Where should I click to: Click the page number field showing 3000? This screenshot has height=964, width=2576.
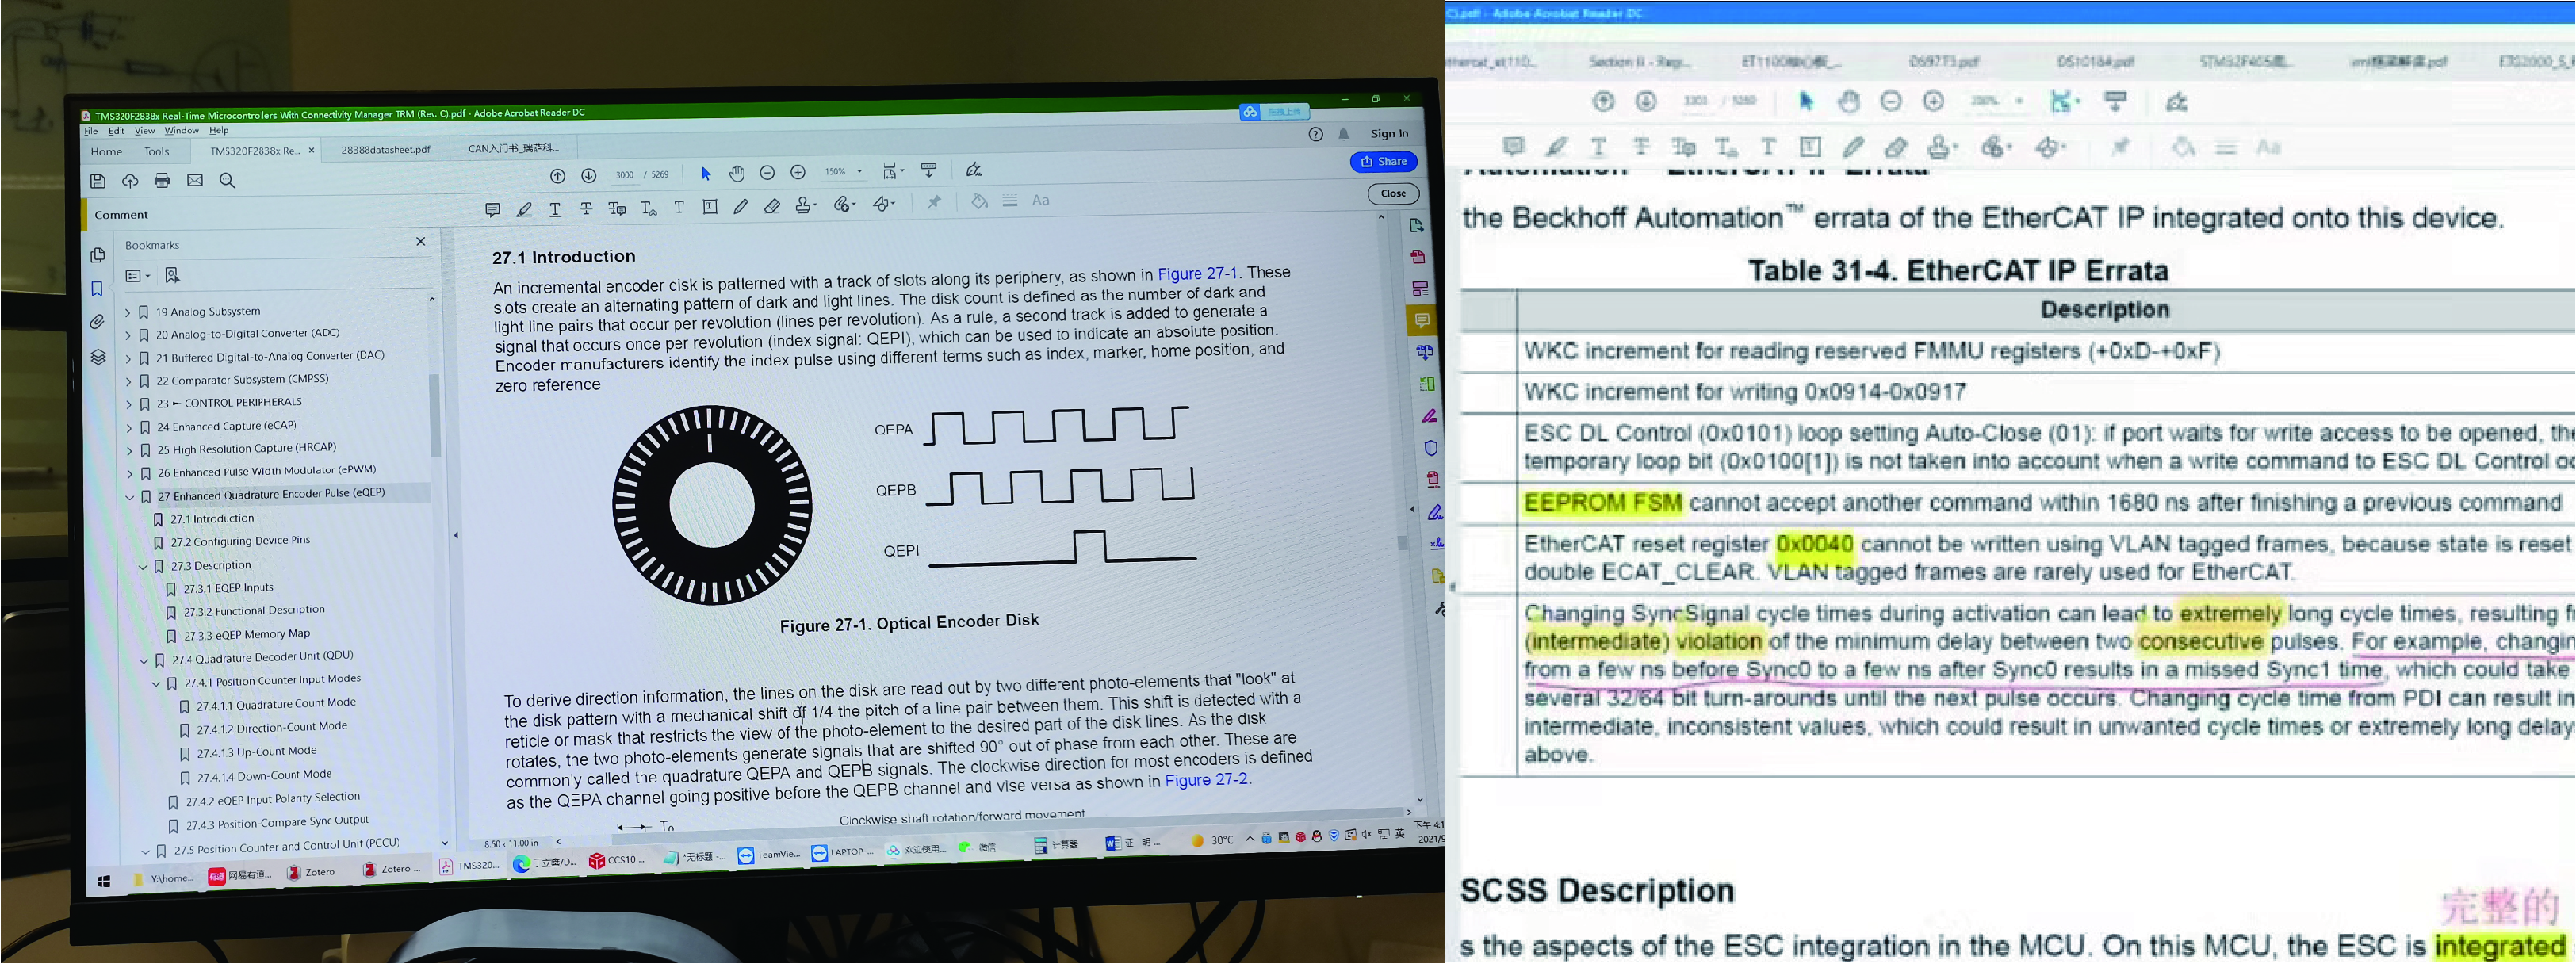coord(625,175)
